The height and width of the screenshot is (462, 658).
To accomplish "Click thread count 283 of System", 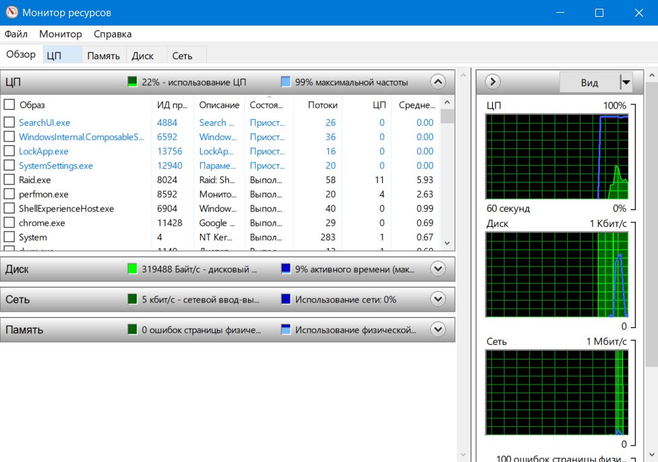I will coord(328,237).
